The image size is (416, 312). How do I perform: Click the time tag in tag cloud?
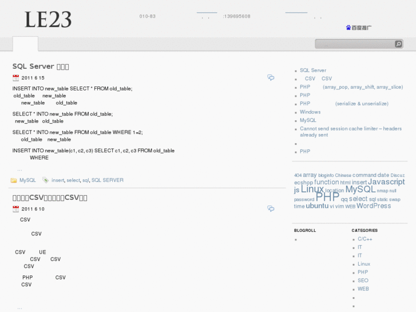click(299, 206)
